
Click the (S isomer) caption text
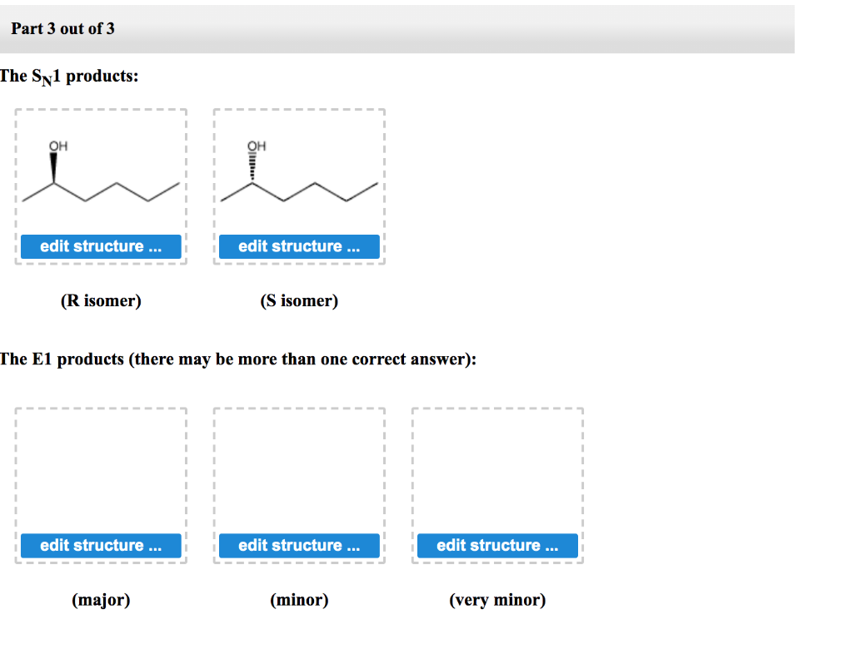[x=298, y=300]
